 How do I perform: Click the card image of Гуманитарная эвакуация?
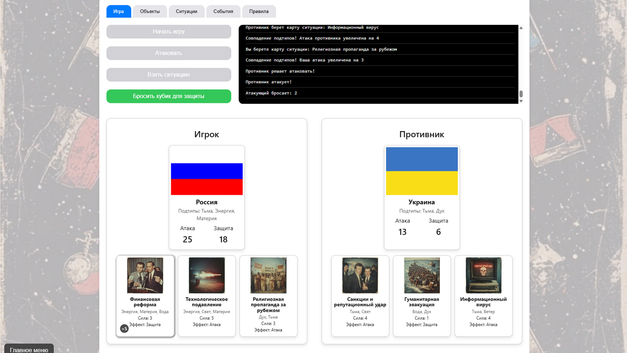coord(422,275)
